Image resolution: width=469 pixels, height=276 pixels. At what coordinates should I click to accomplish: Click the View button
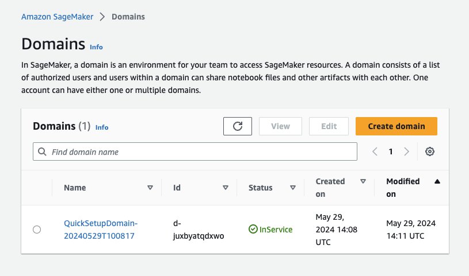tap(280, 126)
